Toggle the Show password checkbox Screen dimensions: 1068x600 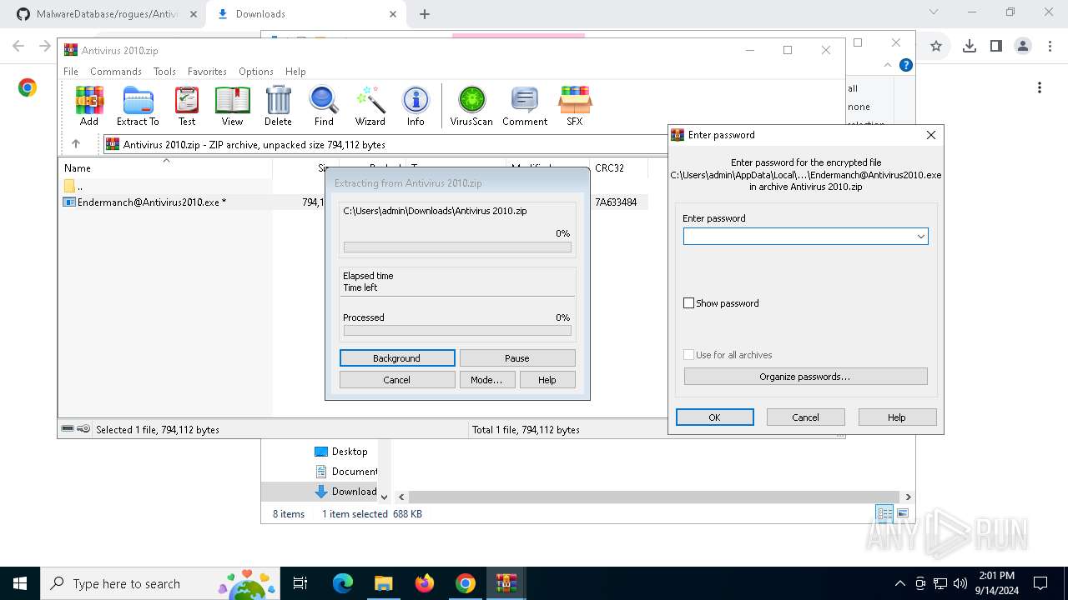tap(688, 303)
